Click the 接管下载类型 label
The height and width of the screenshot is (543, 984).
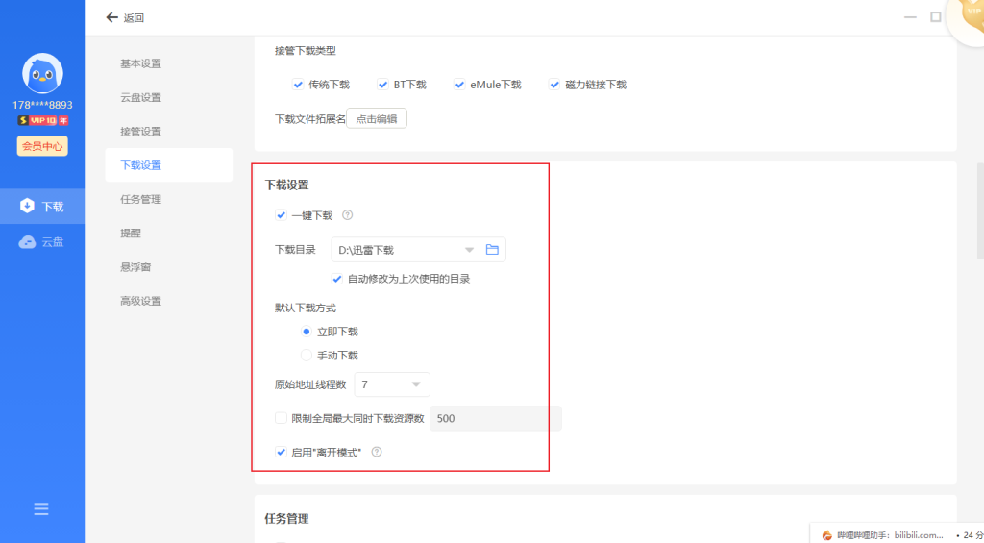(x=306, y=51)
